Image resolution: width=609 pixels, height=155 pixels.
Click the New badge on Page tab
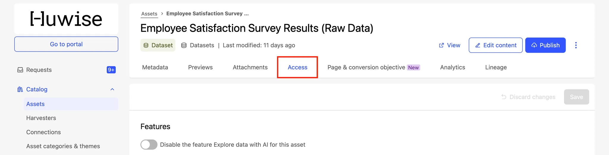[x=413, y=67]
